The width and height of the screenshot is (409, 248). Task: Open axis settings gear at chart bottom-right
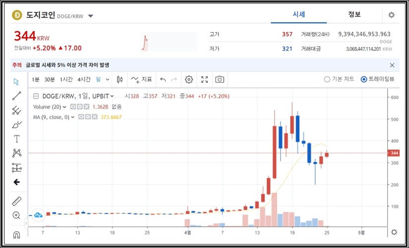tap(394, 232)
